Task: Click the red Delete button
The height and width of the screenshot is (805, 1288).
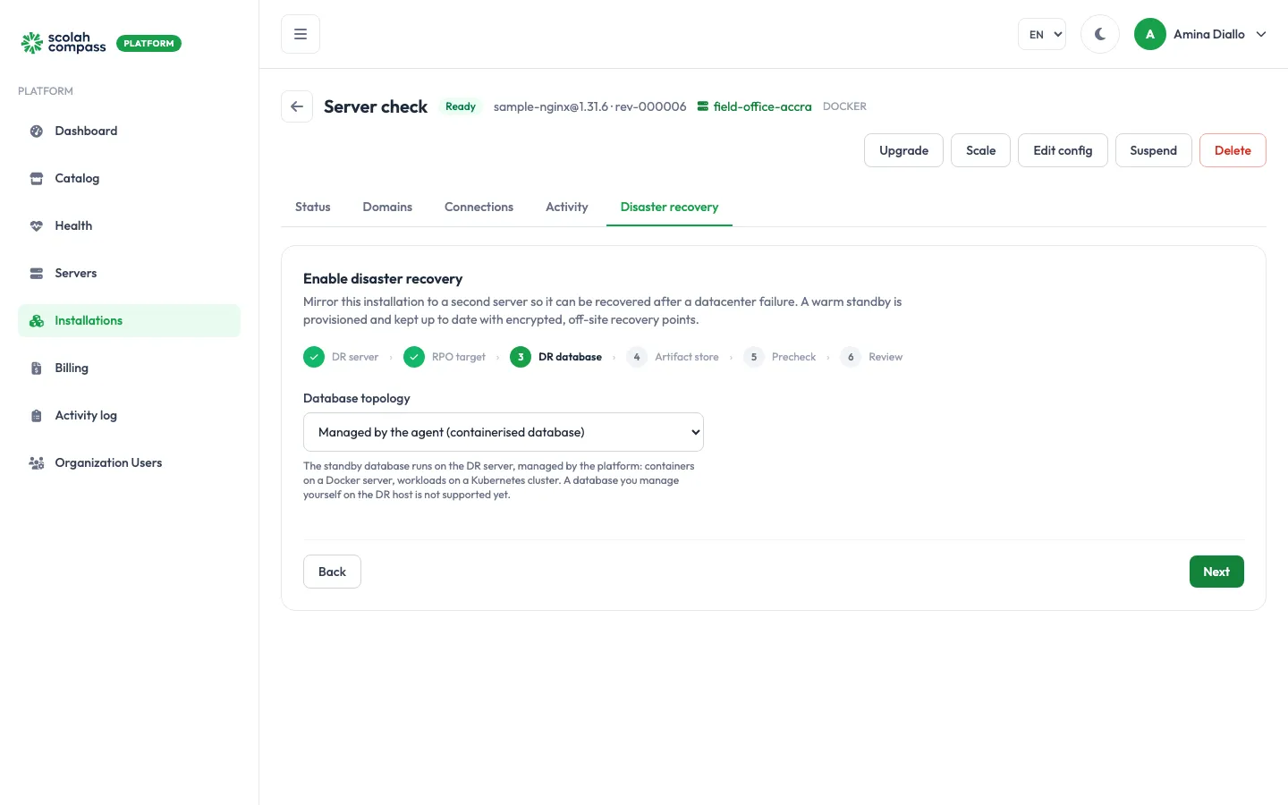Action: tap(1233, 150)
